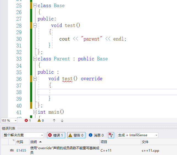Image resolution: width=177 pixels, height=155 pixels.
Task: Click the squiggled test identifier on line 36
Action: pos(67,79)
